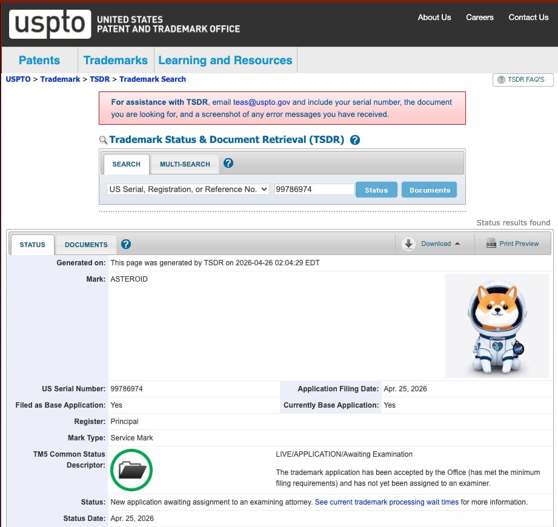Click the Trademark breadcrumb link

[x=60, y=79]
